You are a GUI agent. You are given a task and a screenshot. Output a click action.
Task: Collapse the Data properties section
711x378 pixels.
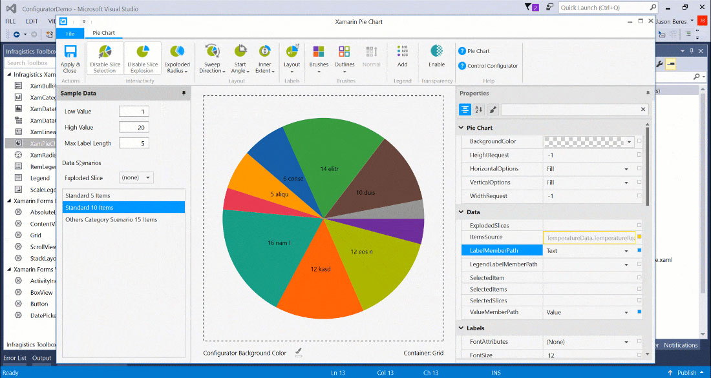click(462, 212)
